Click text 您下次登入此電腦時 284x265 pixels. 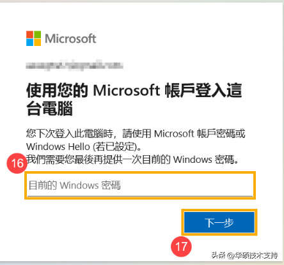pos(69,133)
